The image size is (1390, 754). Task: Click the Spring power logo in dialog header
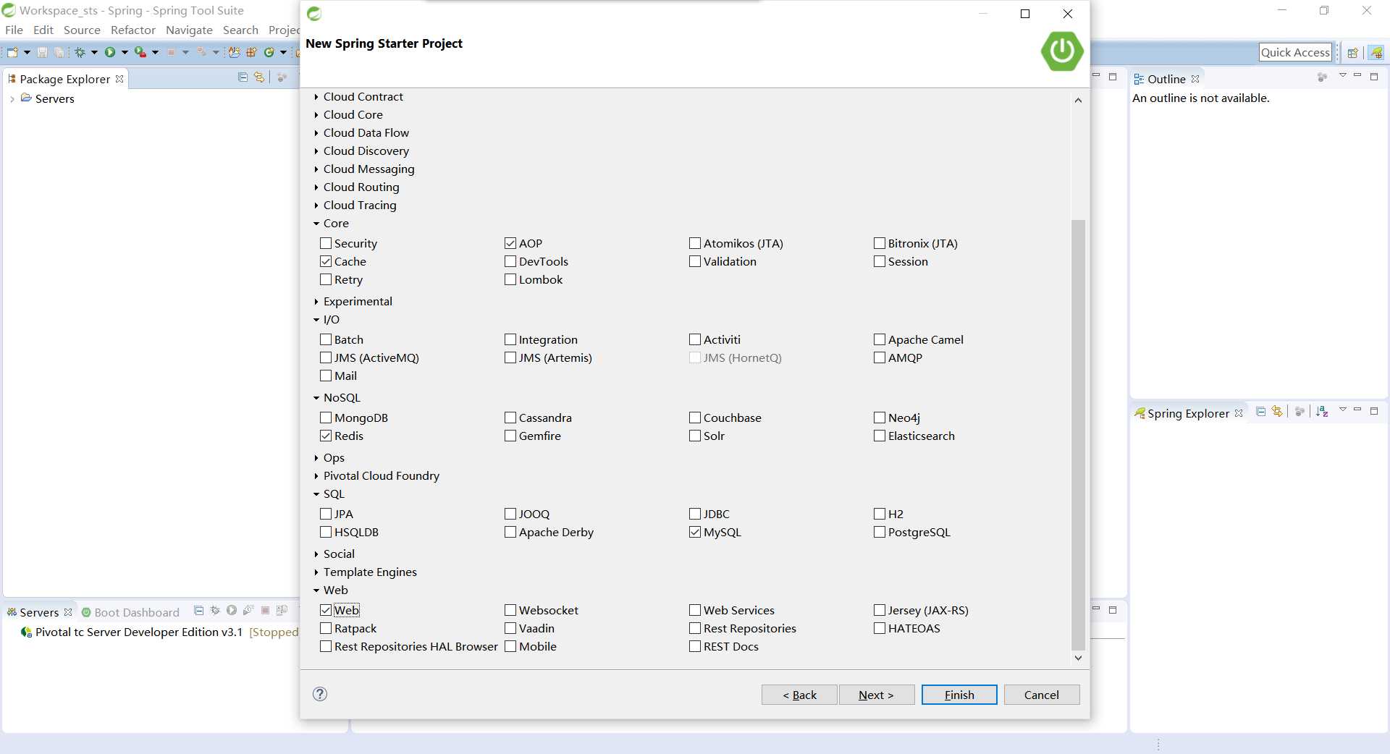click(1062, 51)
